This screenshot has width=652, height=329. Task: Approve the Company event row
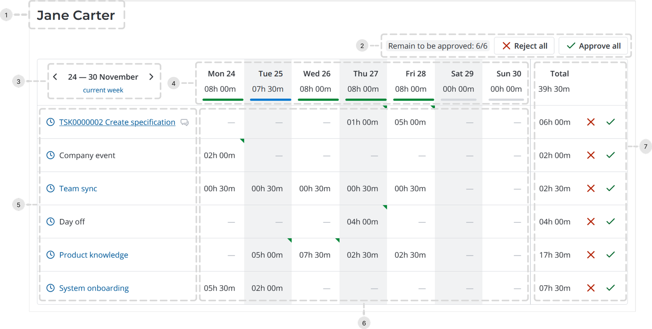(611, 155)
